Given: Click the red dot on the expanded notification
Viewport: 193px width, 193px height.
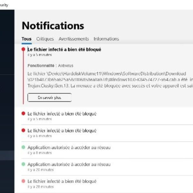Looking at the screenshot, I should pos(23,49).
